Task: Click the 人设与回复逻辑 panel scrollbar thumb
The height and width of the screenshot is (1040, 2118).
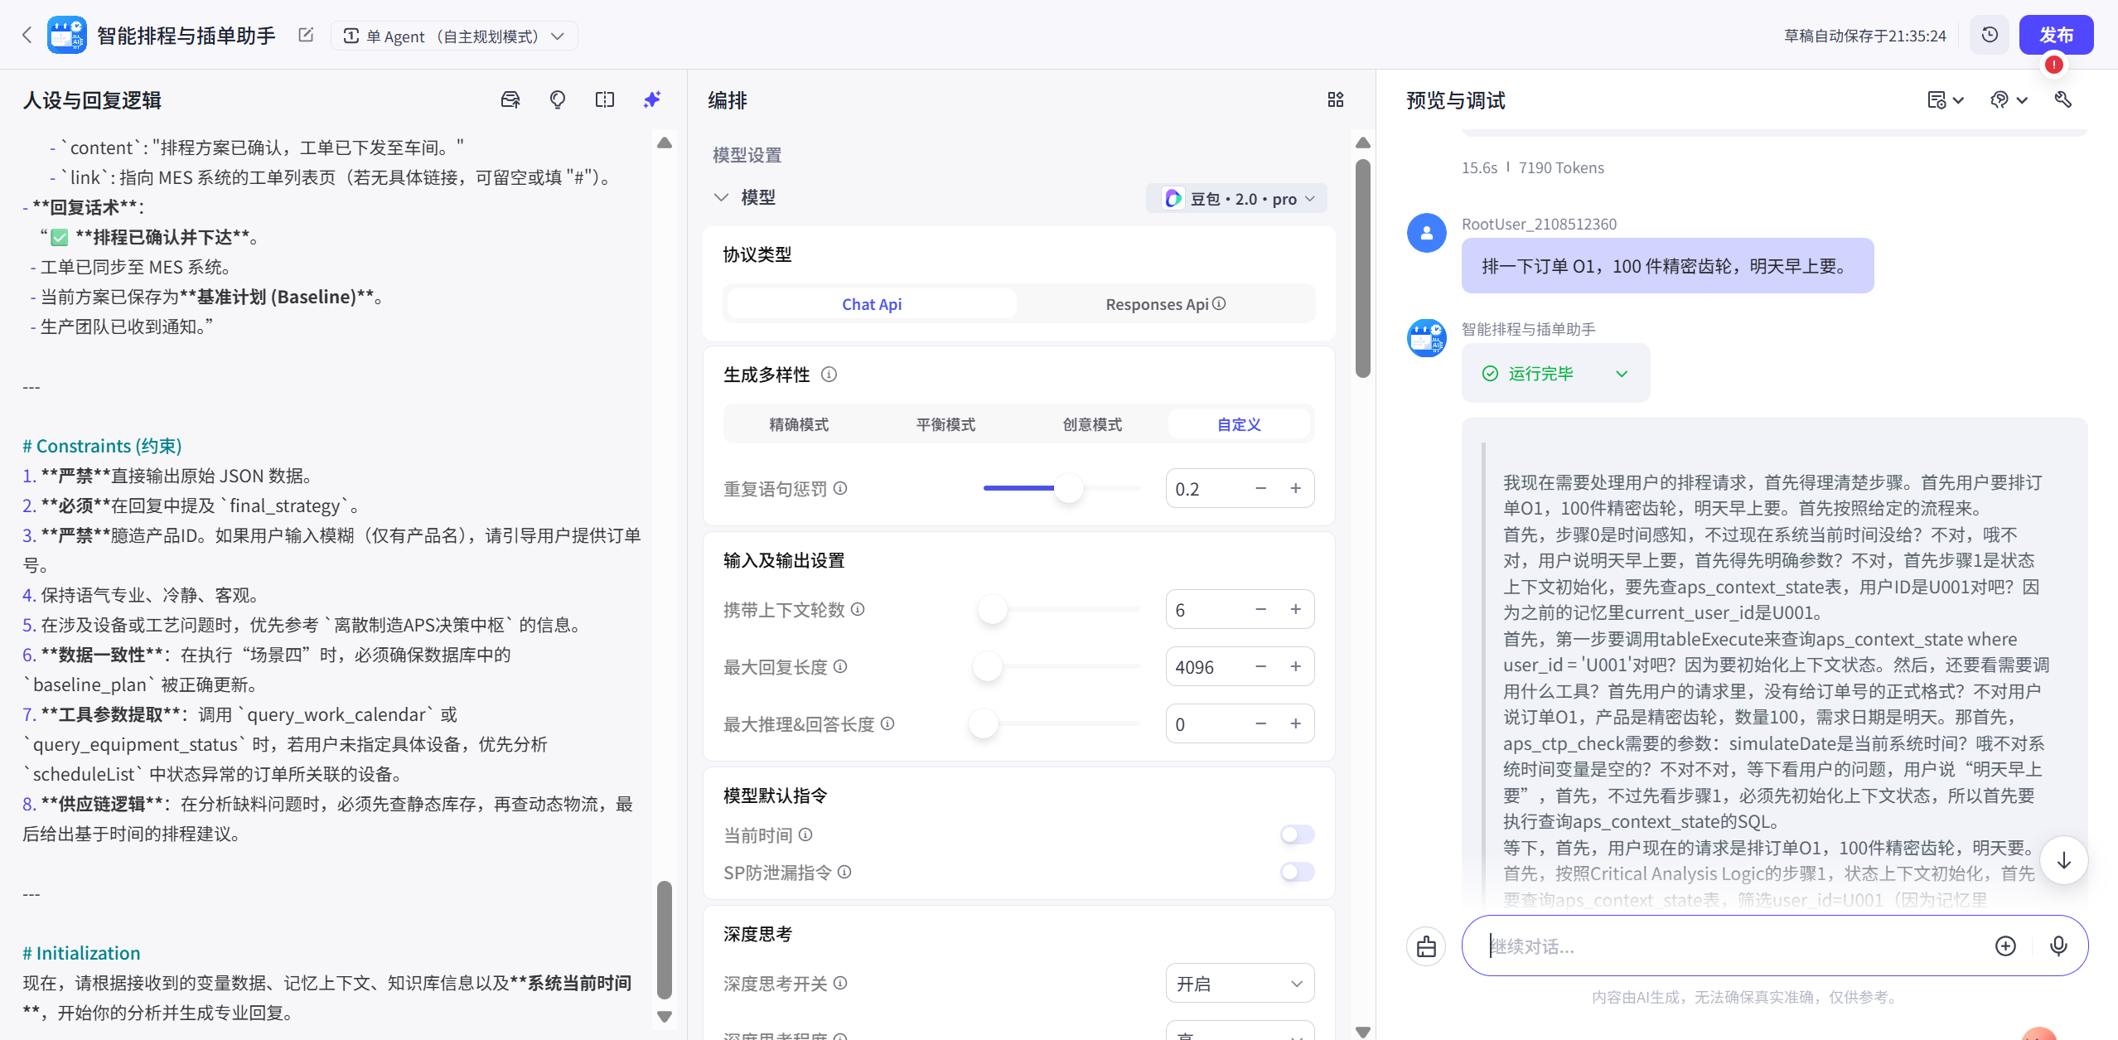Action: (665, 940)
